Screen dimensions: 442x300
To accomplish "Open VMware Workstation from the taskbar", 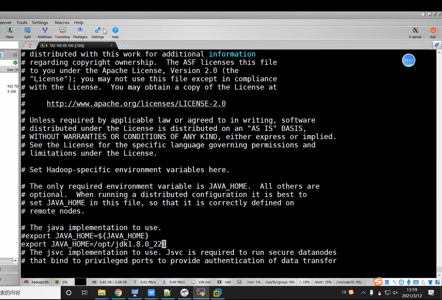I will tap(217, 293).
